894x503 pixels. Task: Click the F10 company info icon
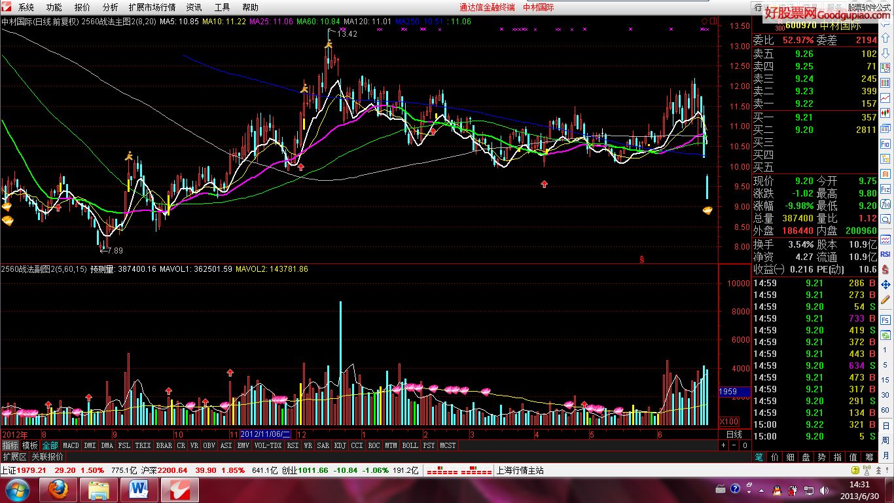[x=885, y=143]
